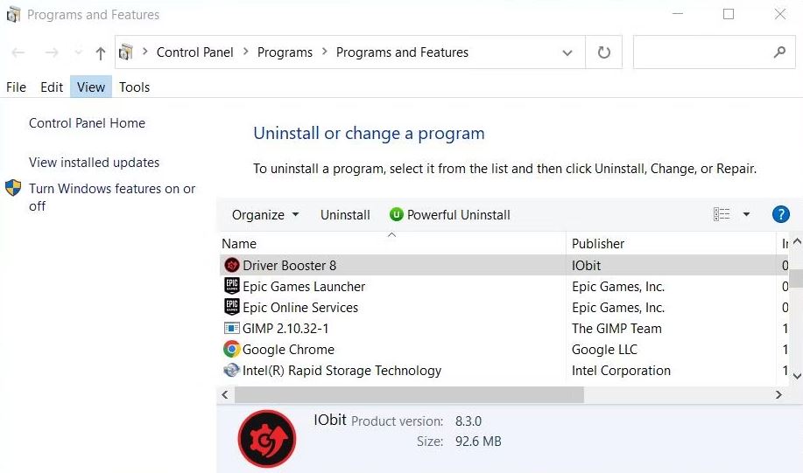Open the View menu

(x=91, y=87)
